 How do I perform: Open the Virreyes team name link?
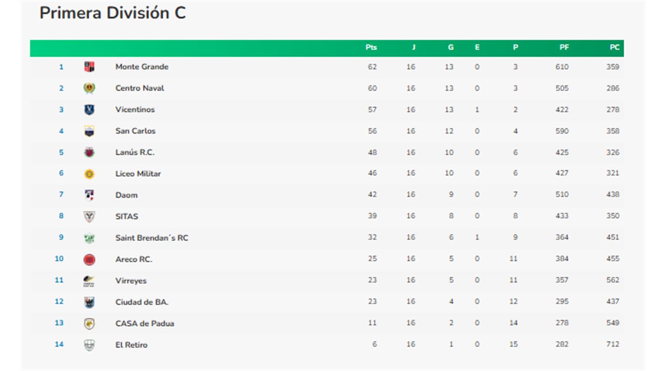tap(131, 281)
